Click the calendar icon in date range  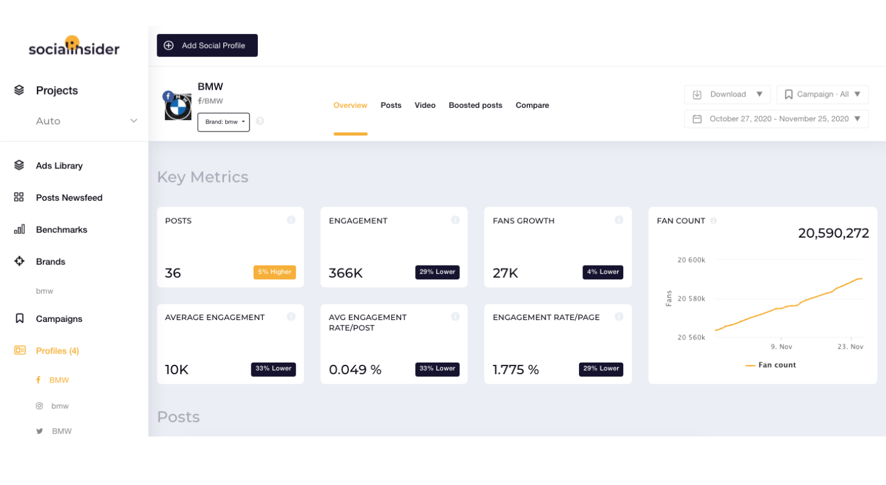[697, 119]
